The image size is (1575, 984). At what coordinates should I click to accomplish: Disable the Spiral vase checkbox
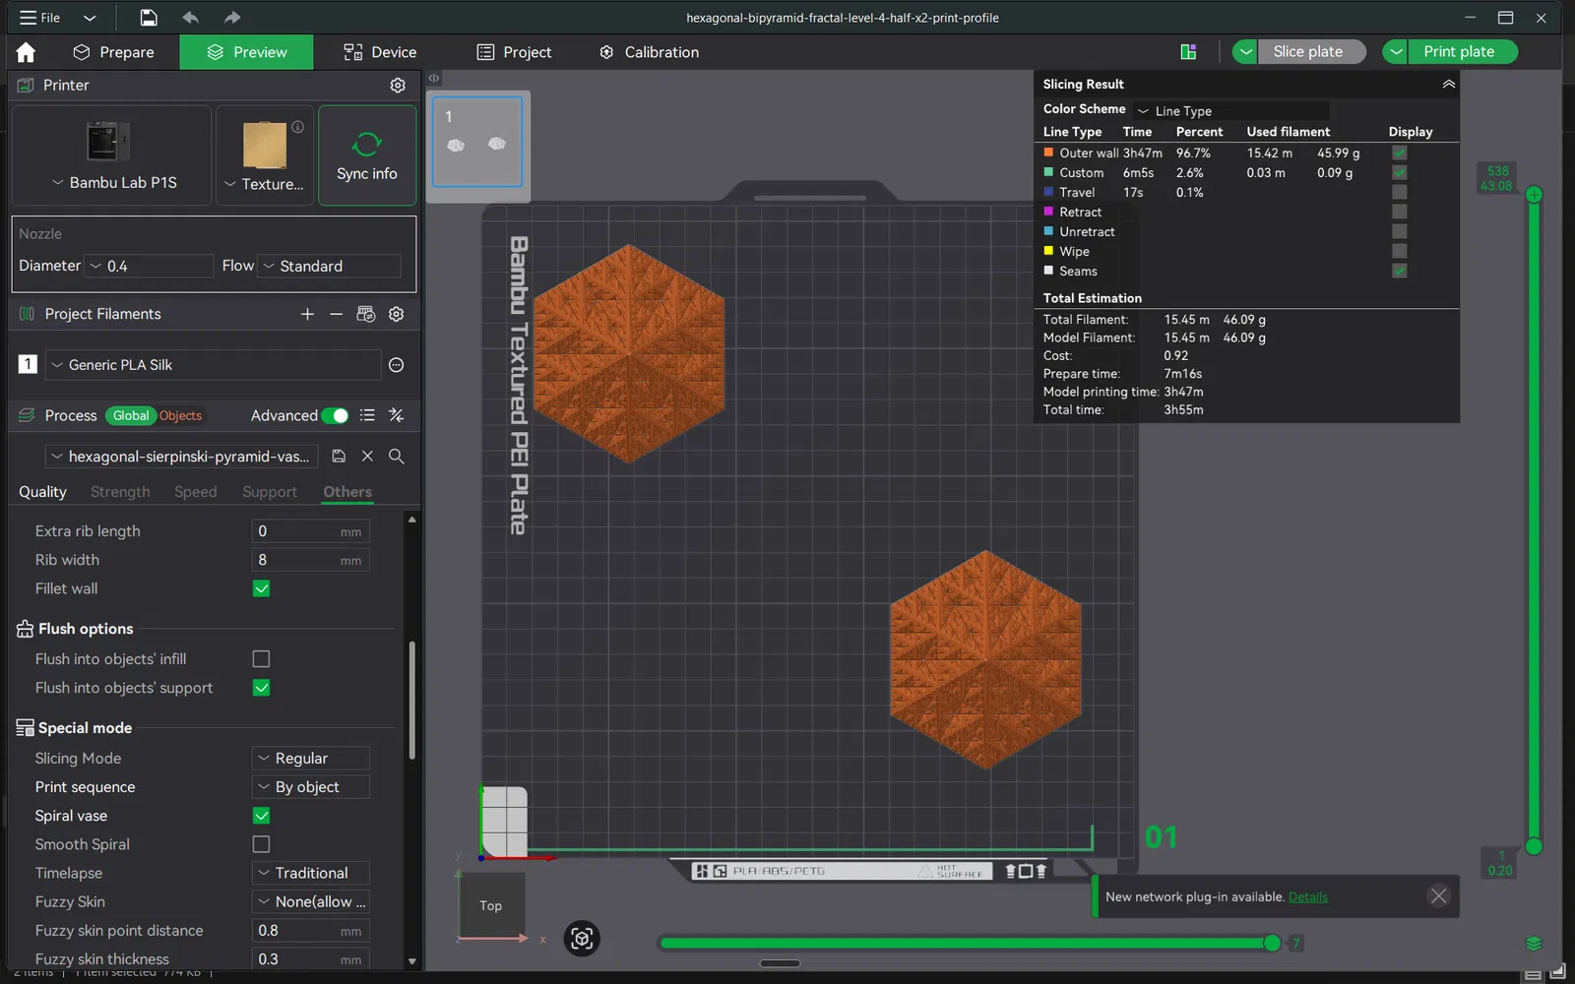pyautogui.click(x=261, y=816)
